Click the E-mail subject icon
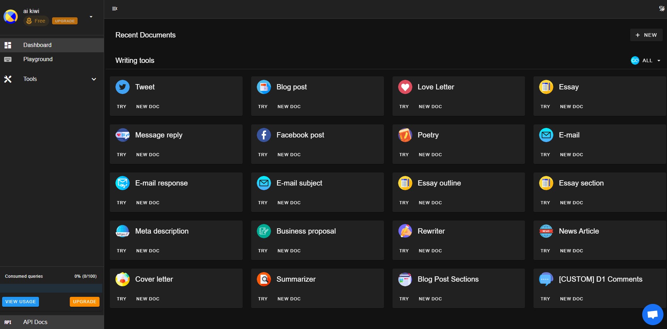 pyautogui.click(x=264, y=183)
